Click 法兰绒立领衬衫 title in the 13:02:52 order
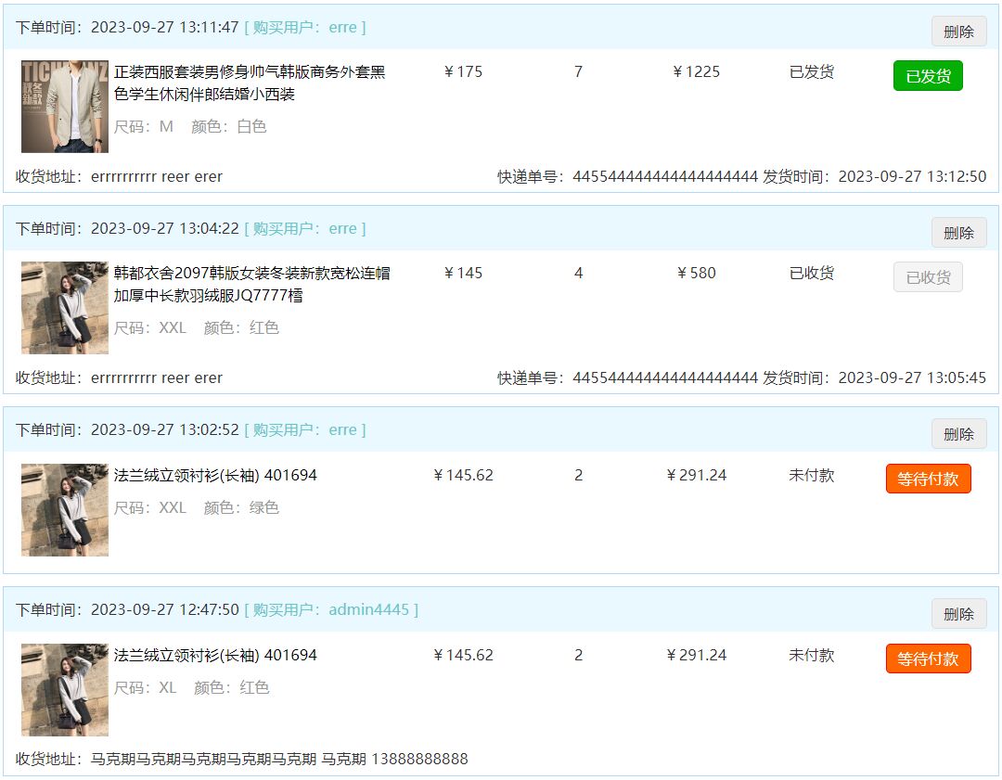1002x780 pixels. pyautogui.click(x=215, y=475)
